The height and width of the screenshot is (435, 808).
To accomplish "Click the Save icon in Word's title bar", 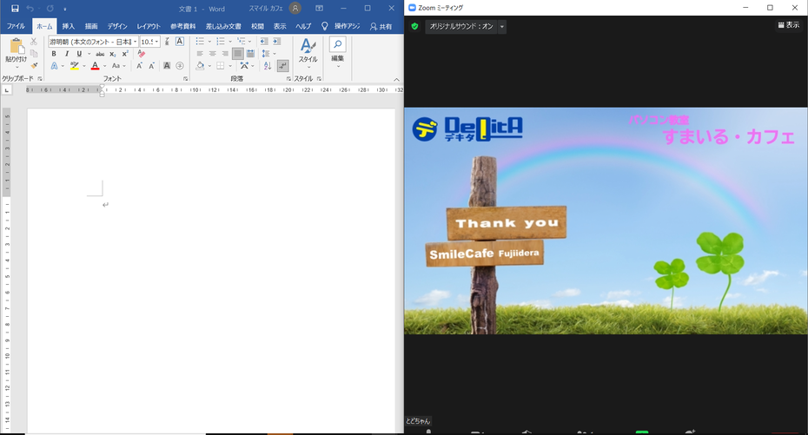I will (x=15, y=9).
